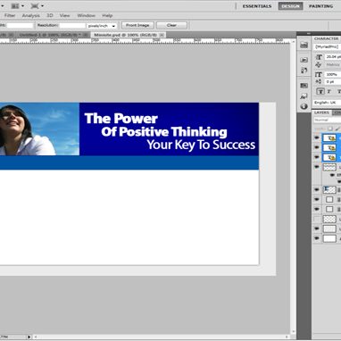Open the Normal blend mode dropdown
Screen dimensions: 341x341
(327, 120)
